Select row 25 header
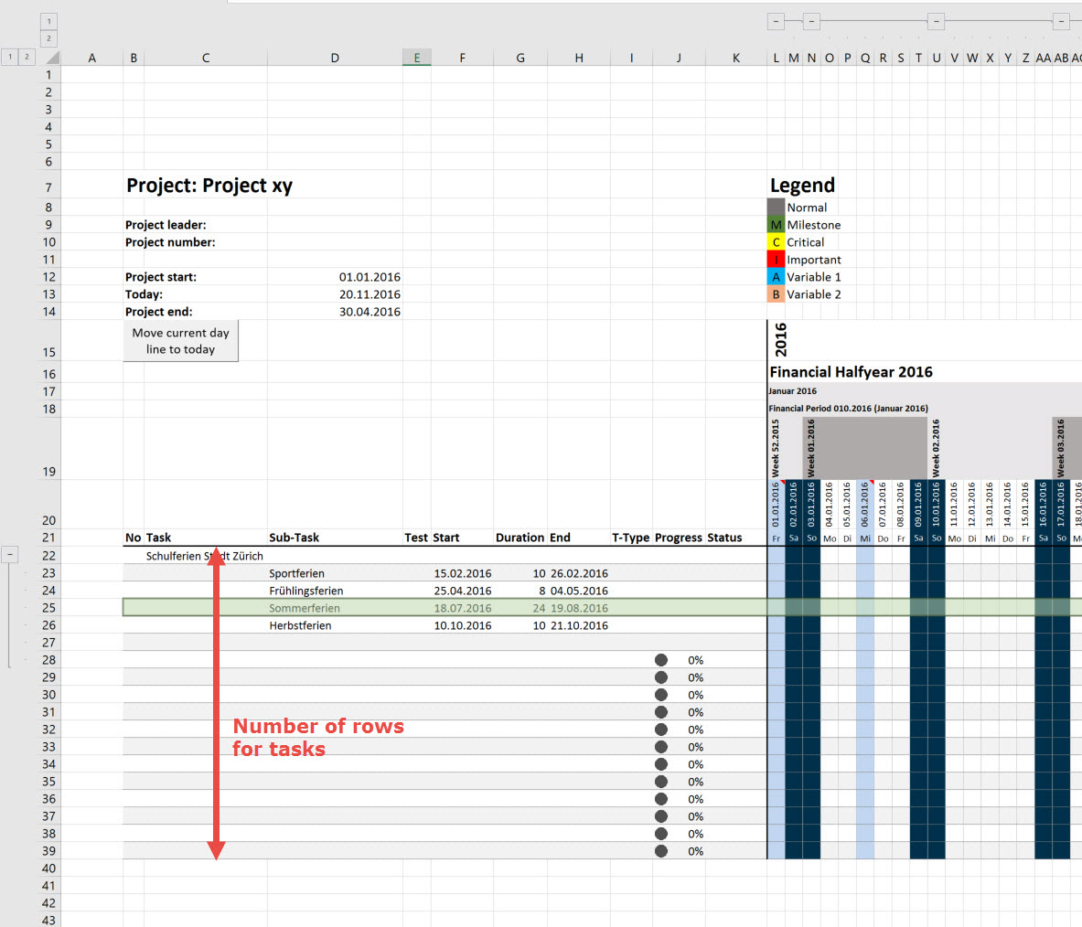The width and height of the screenshot is (1082, 927). coord(48,608)
